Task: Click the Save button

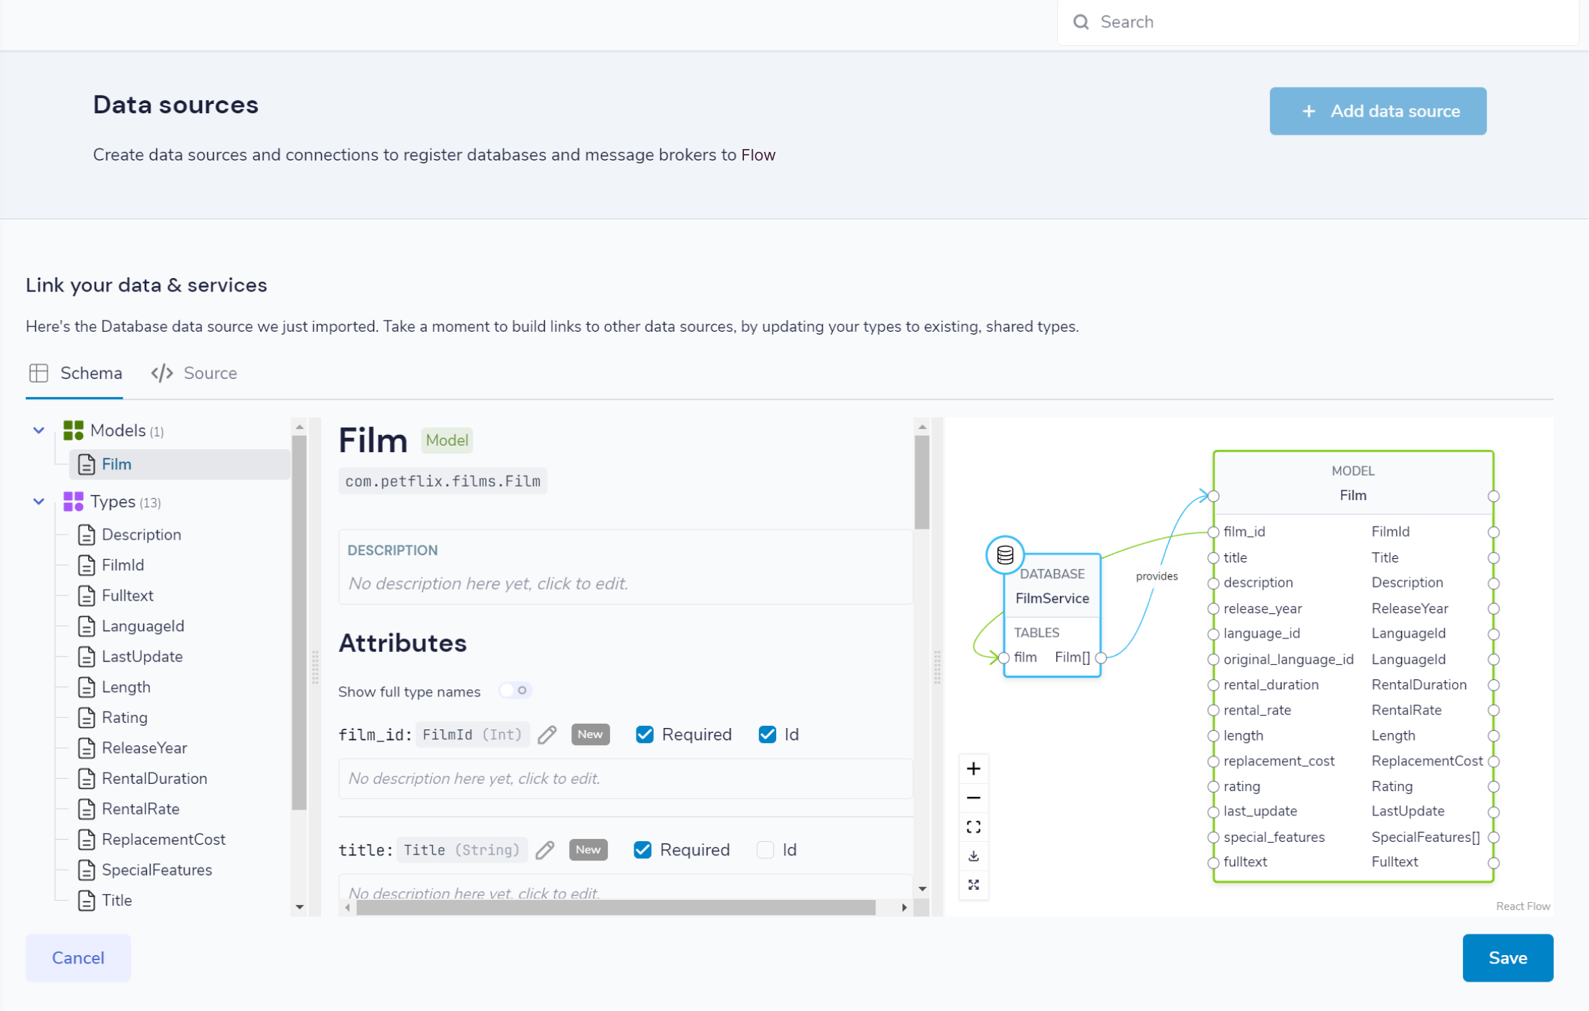Action: pyautogui.click(x=1508, y=958)
